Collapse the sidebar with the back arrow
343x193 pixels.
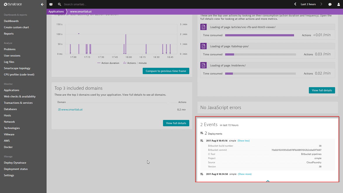[x=42, y=4]
